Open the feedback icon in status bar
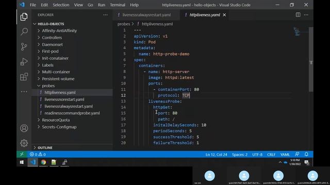This screenshot has width=330, height=185. [297, 154]
